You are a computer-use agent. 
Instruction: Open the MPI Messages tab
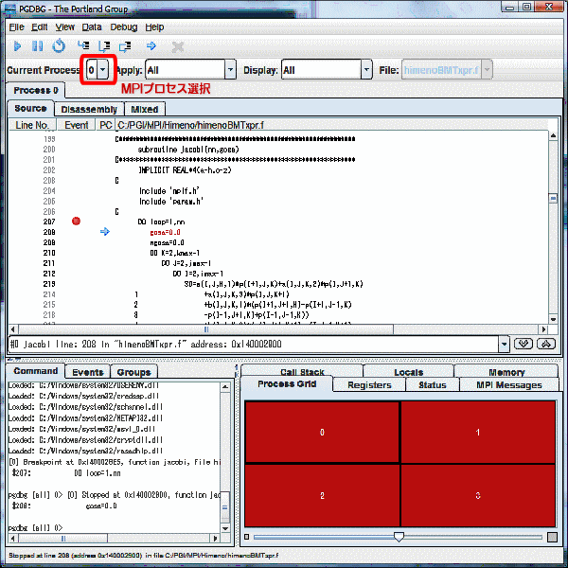[x=508, y=385]
